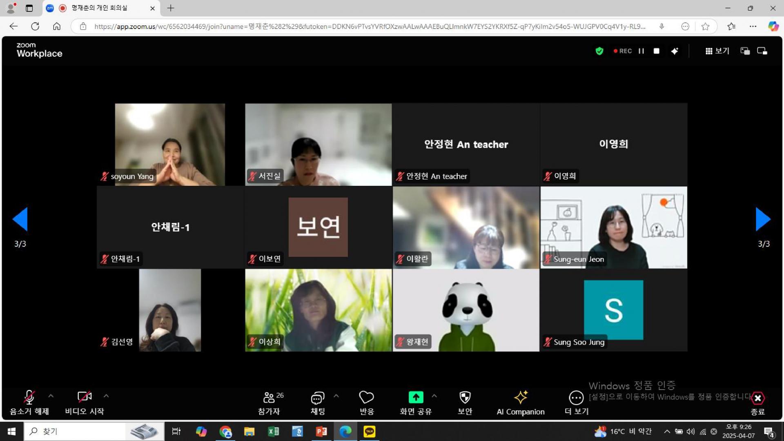Unmute the microphone with 음소거 해제
The image size is (784, 441).
click(29, 403)
